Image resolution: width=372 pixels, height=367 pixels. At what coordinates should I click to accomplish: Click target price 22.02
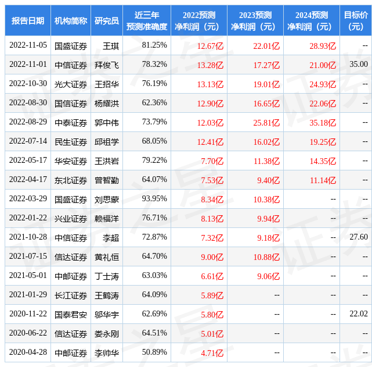point(359,313)
